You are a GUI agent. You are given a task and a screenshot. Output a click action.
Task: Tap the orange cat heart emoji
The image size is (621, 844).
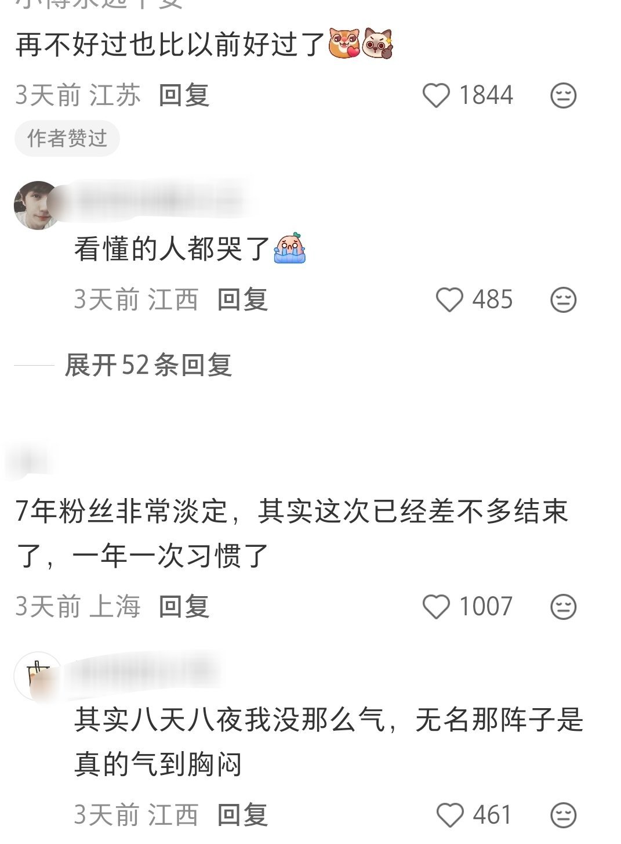(x=344, y=44)
